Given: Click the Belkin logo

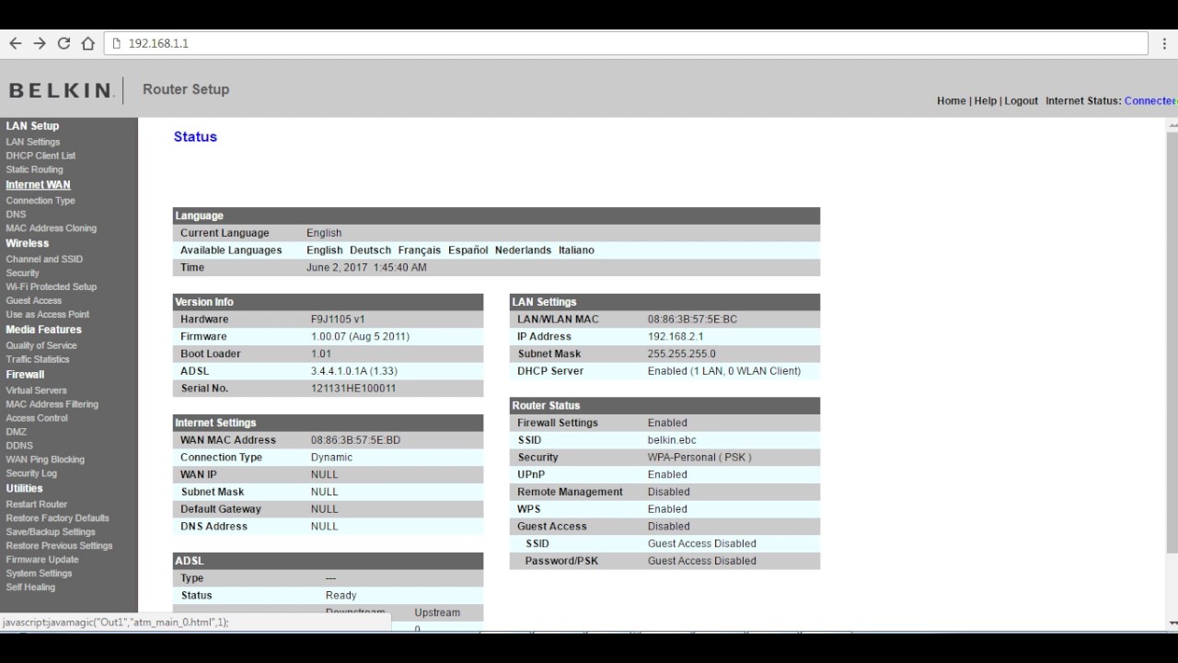Looking at the screenshot, I should (61, 90).
